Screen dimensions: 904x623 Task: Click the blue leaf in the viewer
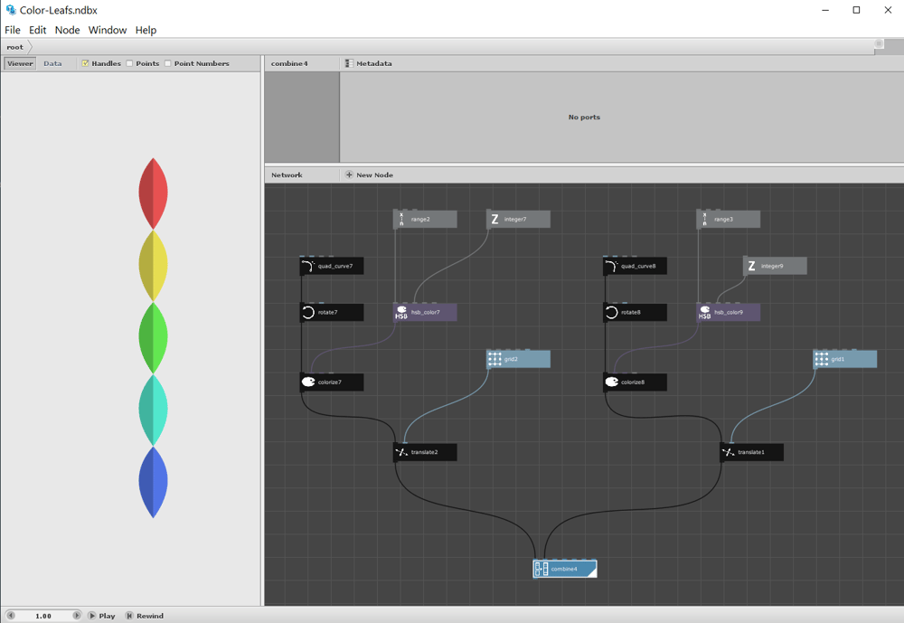click(x=154, y=482)
